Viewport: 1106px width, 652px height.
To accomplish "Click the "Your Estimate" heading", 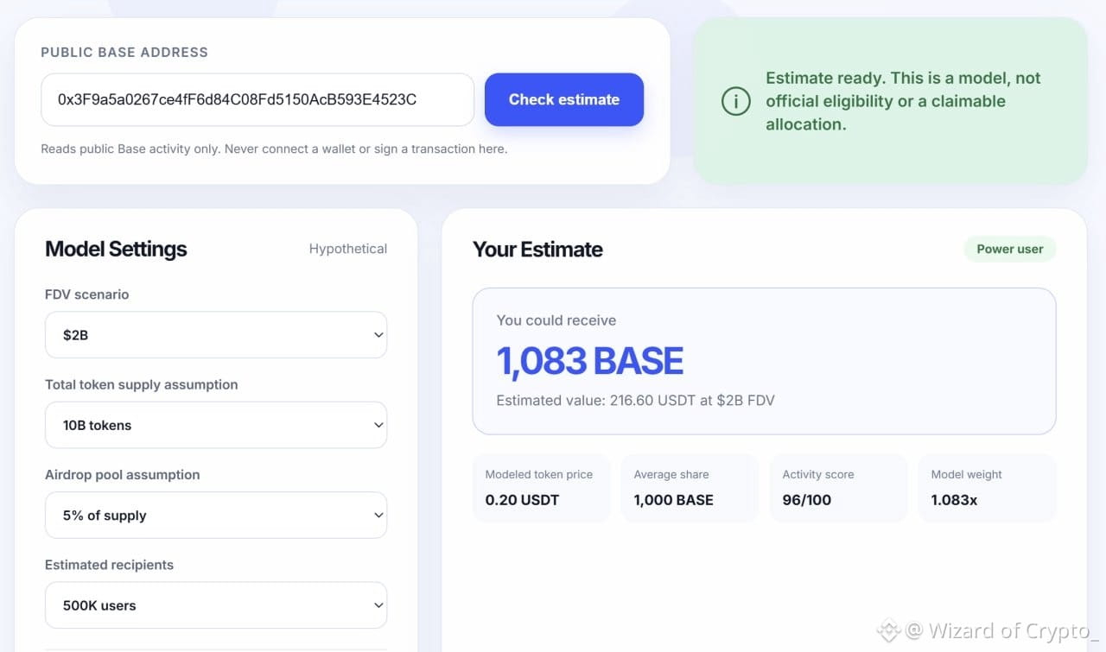I will click(537, 249).
